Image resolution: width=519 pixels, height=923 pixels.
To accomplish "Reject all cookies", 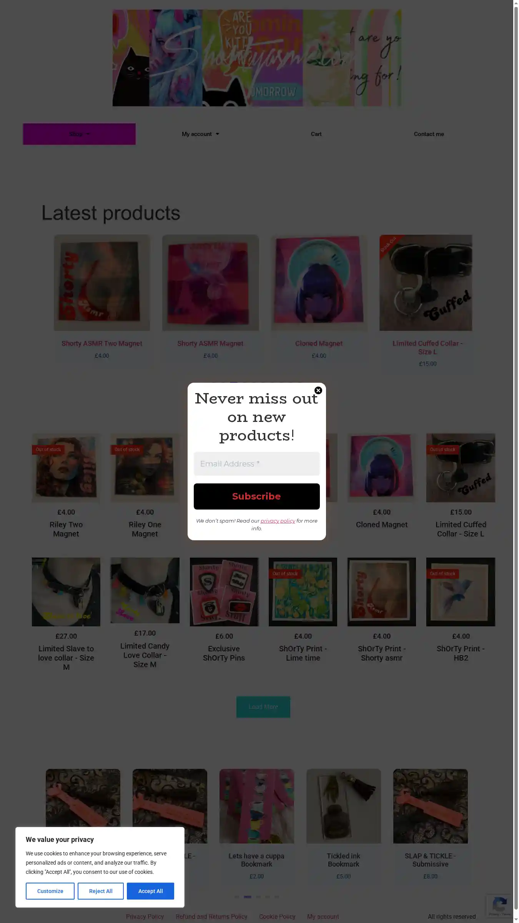I will coord(101,891).
